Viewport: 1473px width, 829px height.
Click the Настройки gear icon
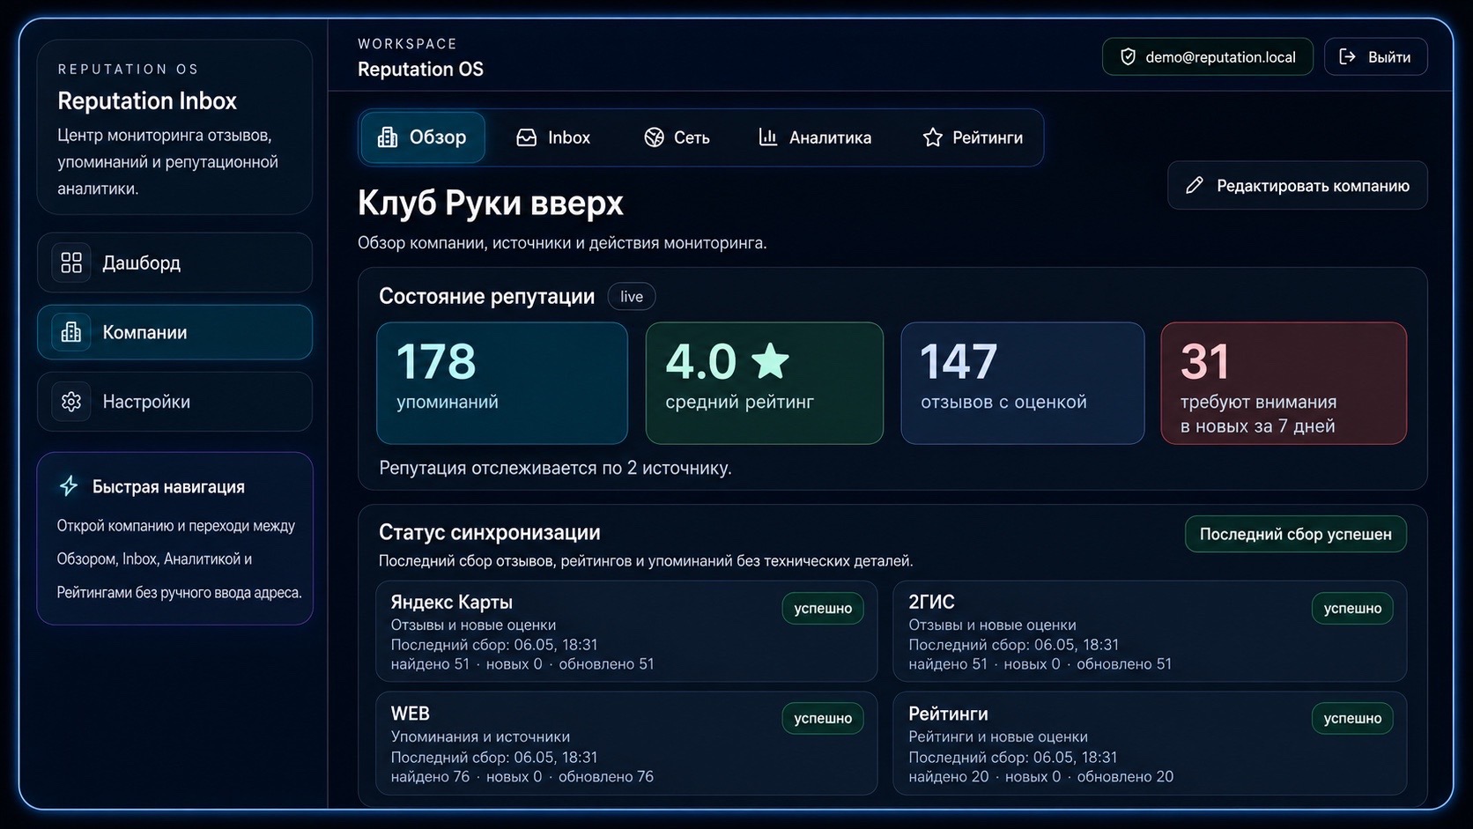(71, 402)
